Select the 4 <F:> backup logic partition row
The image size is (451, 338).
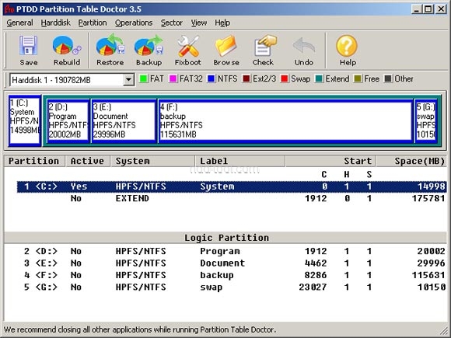tap(232, 275)
